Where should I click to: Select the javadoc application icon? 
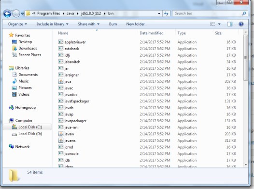tap(60, 94)
